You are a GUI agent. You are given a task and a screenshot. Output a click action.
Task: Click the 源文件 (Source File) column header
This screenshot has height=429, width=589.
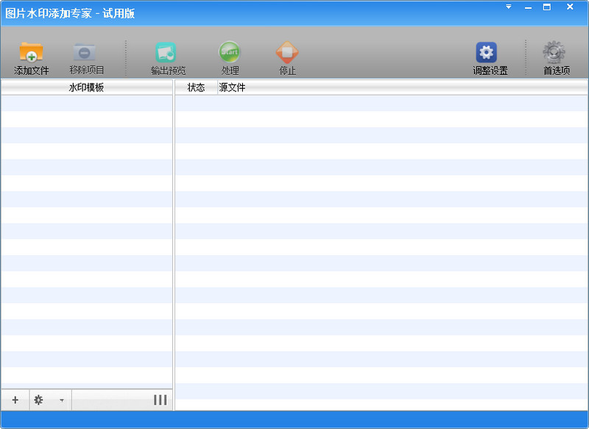pyautogui.click(x=232, y=88)
